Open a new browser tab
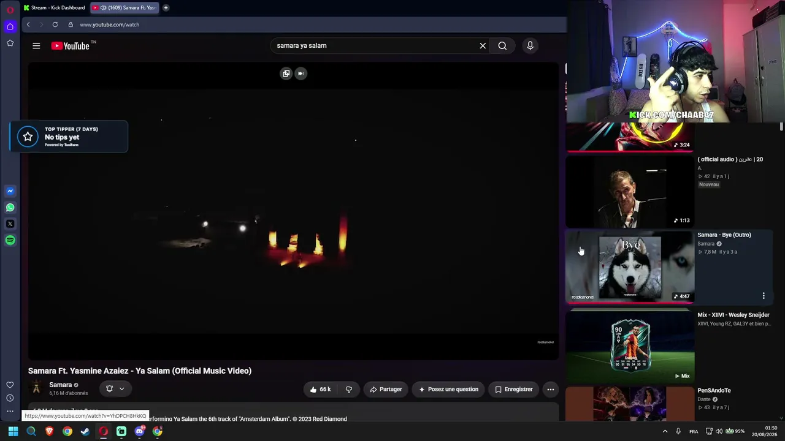785x441 pixels. pos(166,8)
